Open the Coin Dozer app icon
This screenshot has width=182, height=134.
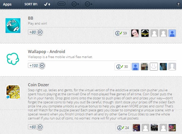[x=13, y=92]
